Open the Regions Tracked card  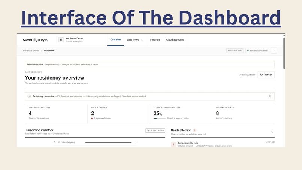pyautogui.click(x=243, y=114)
